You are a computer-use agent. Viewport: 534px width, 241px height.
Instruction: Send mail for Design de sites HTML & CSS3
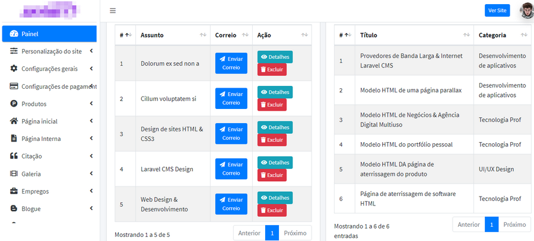(231, 134)
